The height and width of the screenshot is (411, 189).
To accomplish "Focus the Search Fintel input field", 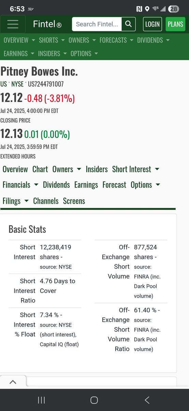I will point(97,24).
